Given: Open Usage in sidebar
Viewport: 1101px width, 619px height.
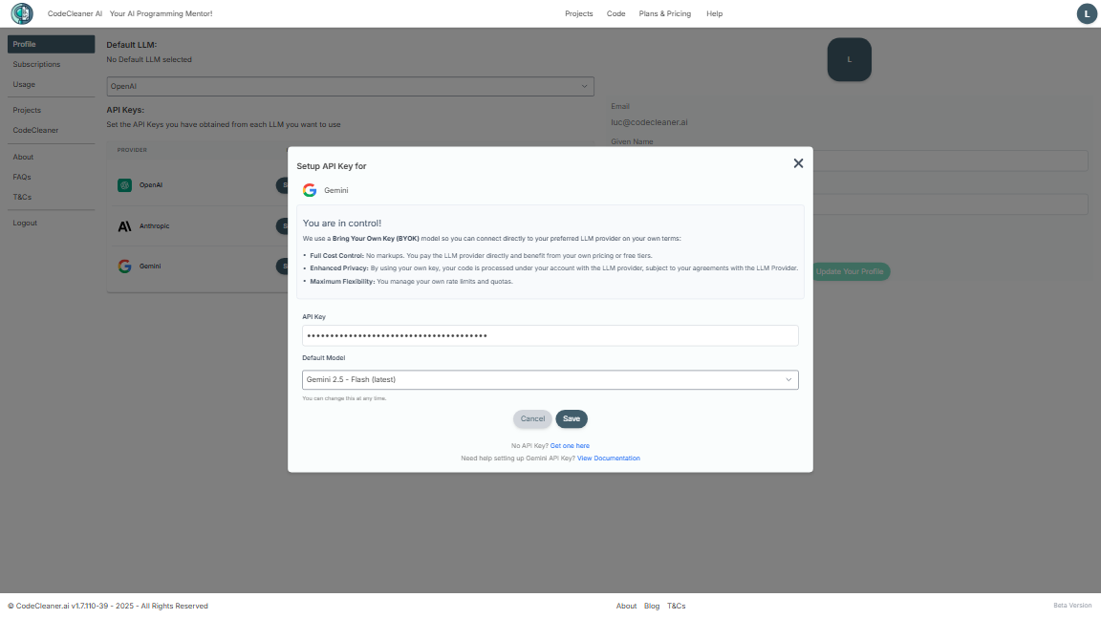Looking at the screenshot, I should pyautogui.click(x=24, y=84).
